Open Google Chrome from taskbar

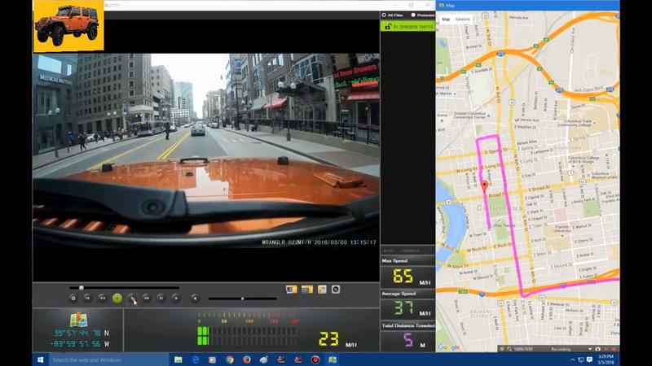pyautogui.click(x=230, y=359)
